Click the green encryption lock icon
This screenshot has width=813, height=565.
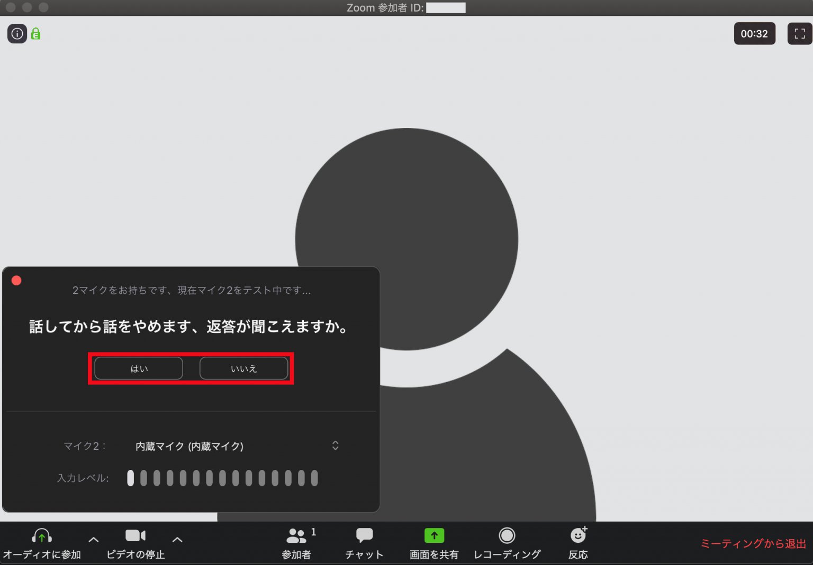[35, 33]
